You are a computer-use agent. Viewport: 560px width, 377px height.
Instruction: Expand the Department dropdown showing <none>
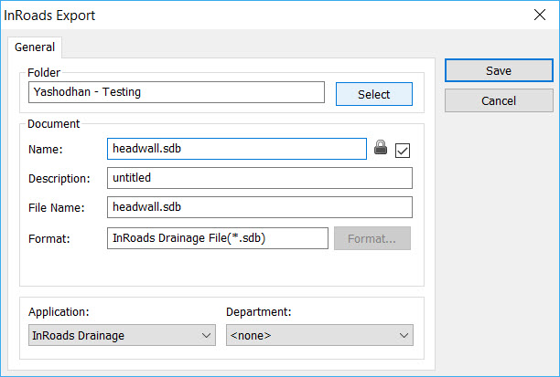click(319, 336)
